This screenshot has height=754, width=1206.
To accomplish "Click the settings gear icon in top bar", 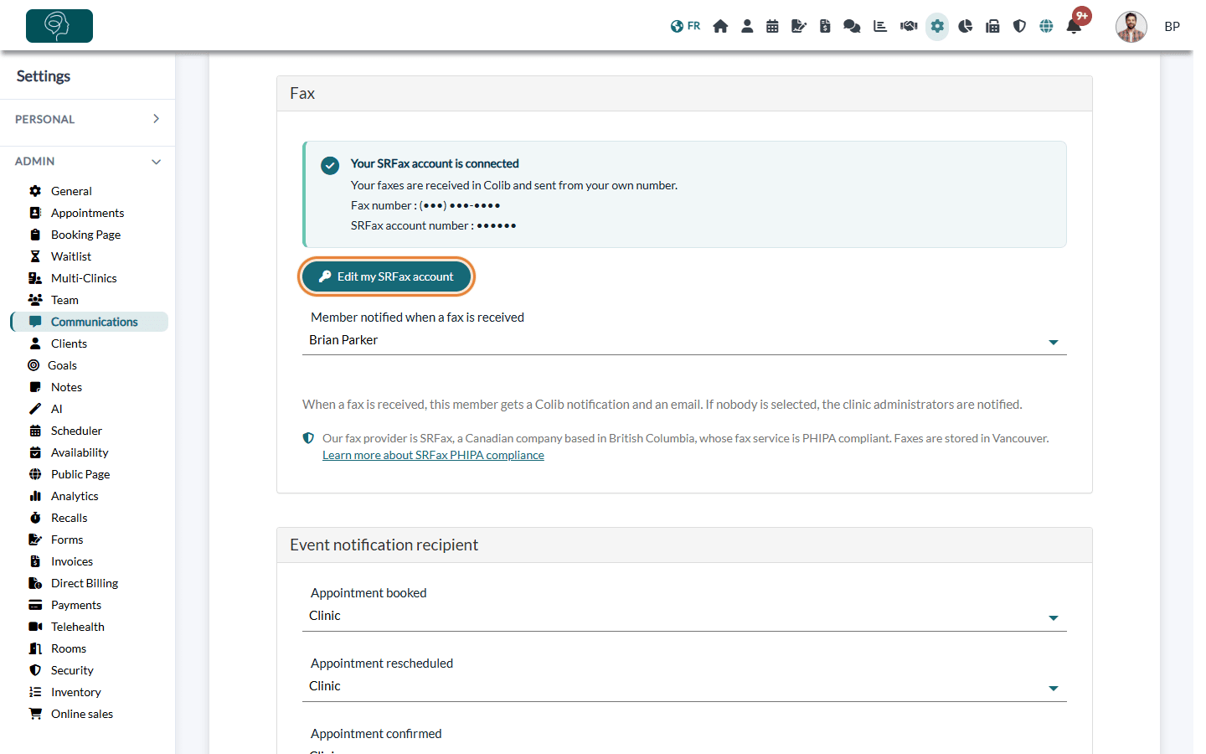I will point(937,26).
